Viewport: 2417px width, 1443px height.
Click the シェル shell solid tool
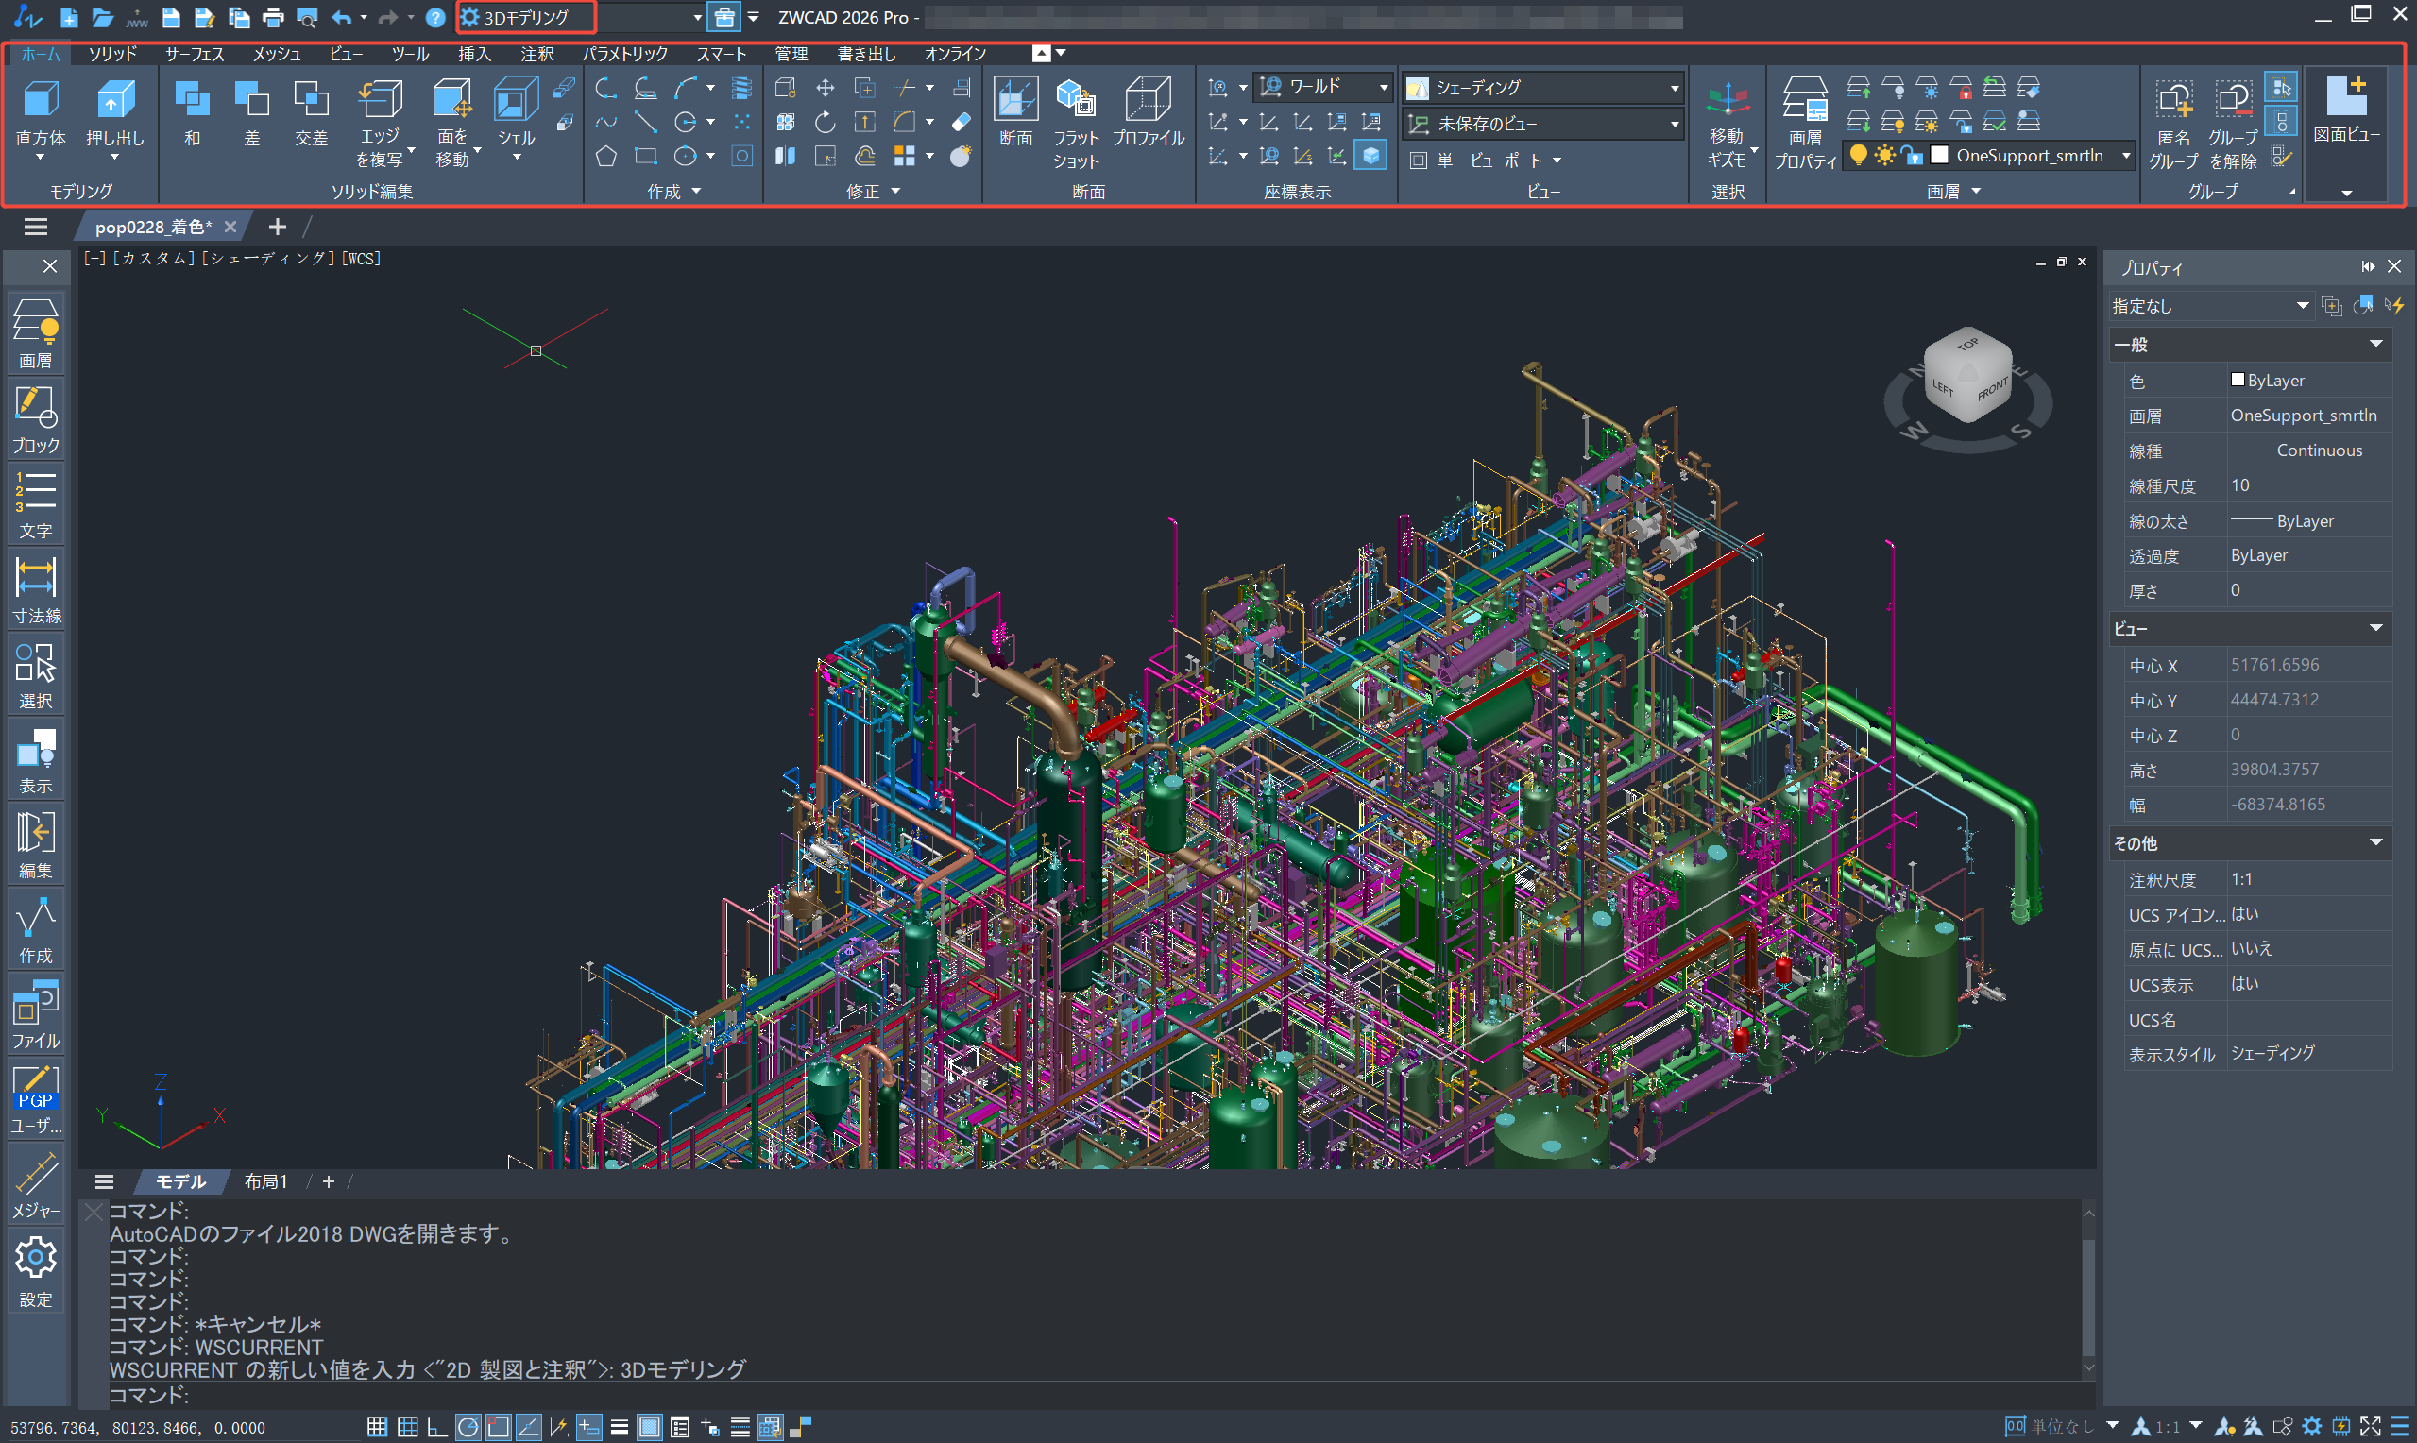tap(516, 101)
